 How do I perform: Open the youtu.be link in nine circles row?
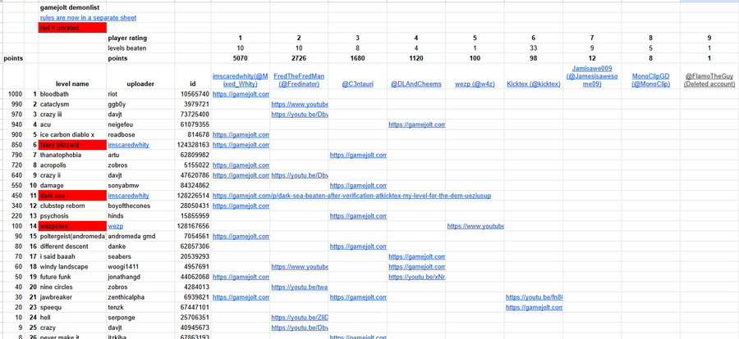[300, 287]
